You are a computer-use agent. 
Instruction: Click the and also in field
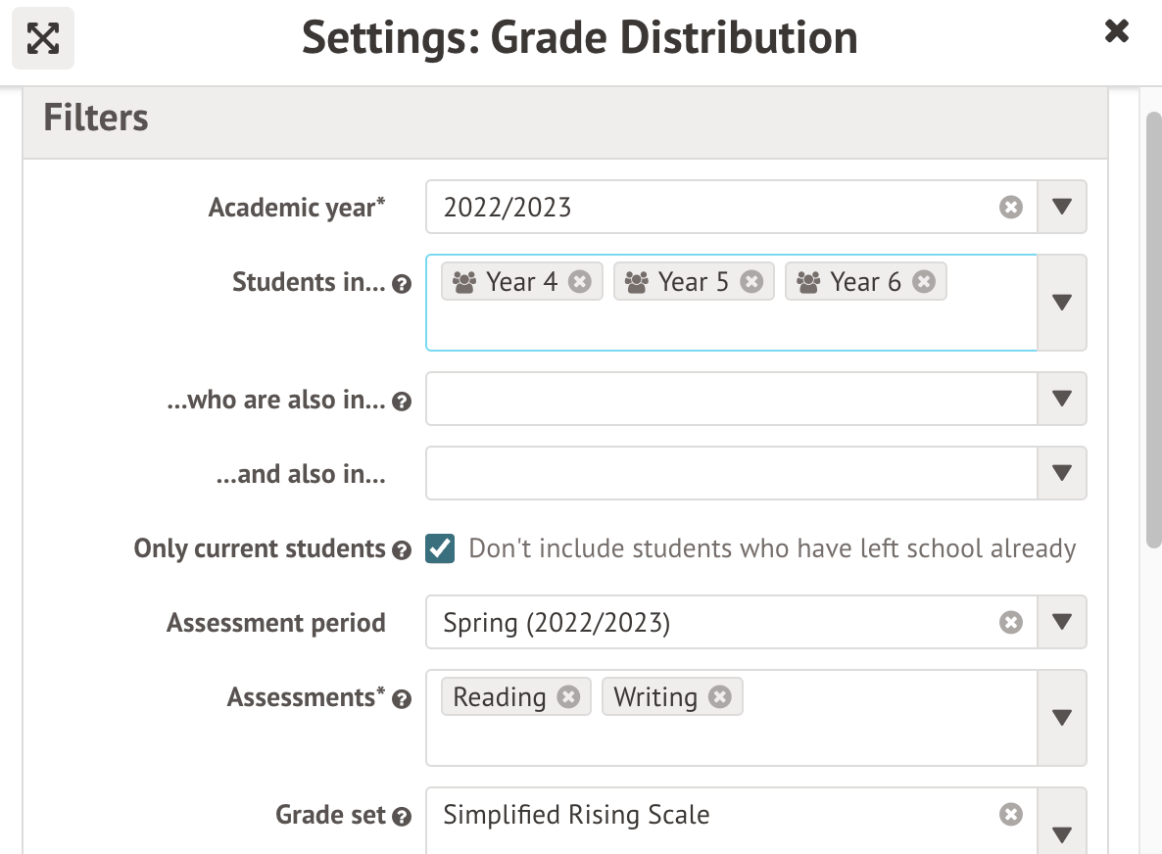click(731, 473)
